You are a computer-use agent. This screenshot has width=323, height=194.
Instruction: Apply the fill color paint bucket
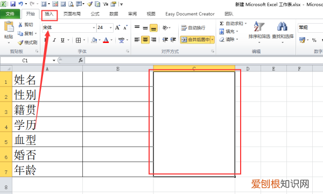[94, 40]
